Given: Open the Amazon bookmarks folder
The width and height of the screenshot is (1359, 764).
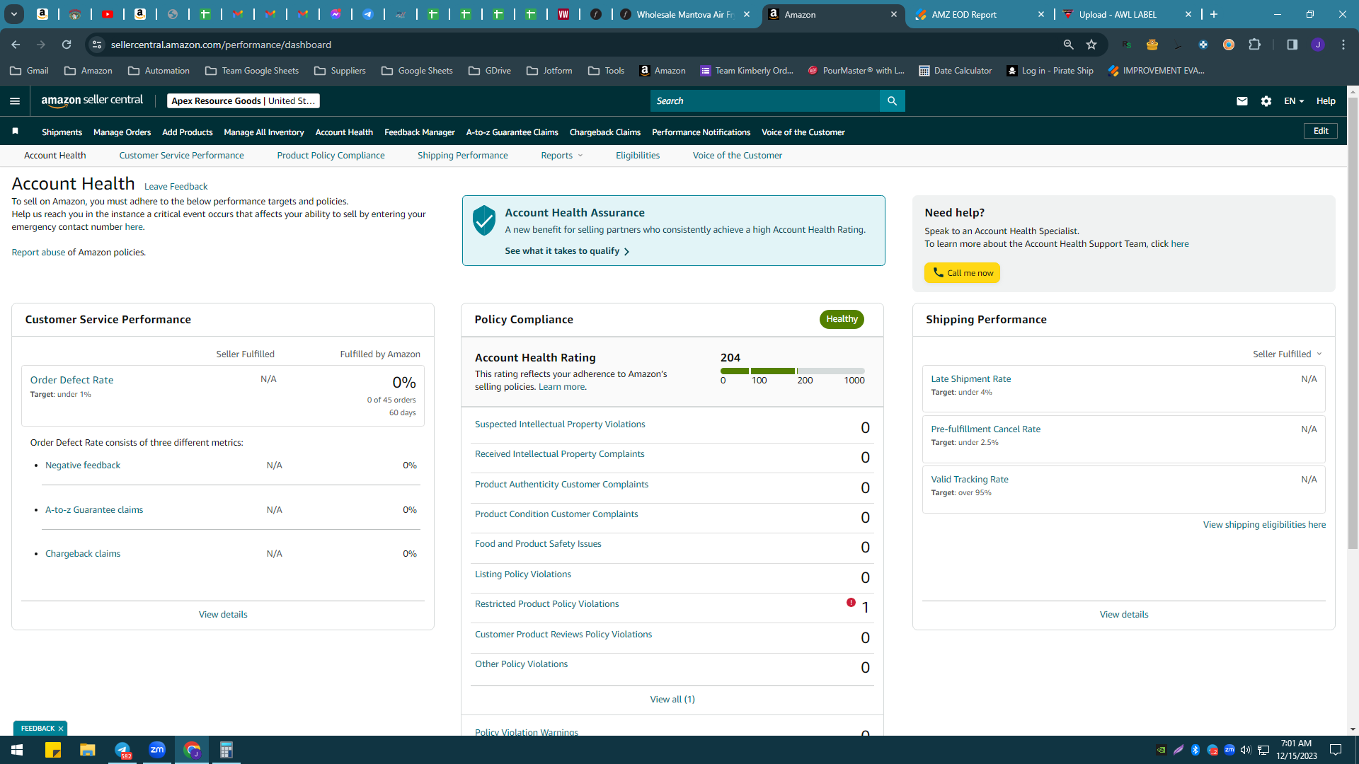Looking at the screenshot, I should [88, 71].
